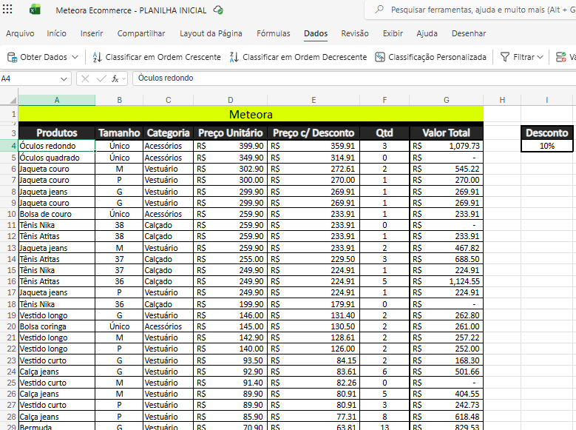Viewport: 576px width, 430px height.
Task: Click inside the formula bar showing Óculos redondo
Action: pyautogui.click(x=353, y=78)
